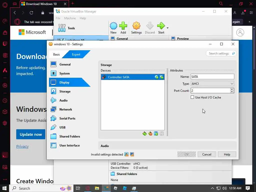Dismiss the snoozed tab notification bar
The width and height of the screenshot is (256, 192).
click(x=249, y=22)
